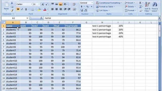Decrease font size with Shrink Font
Image resolution: width=162 pixels, height=91 pixels.
point(47,4)
